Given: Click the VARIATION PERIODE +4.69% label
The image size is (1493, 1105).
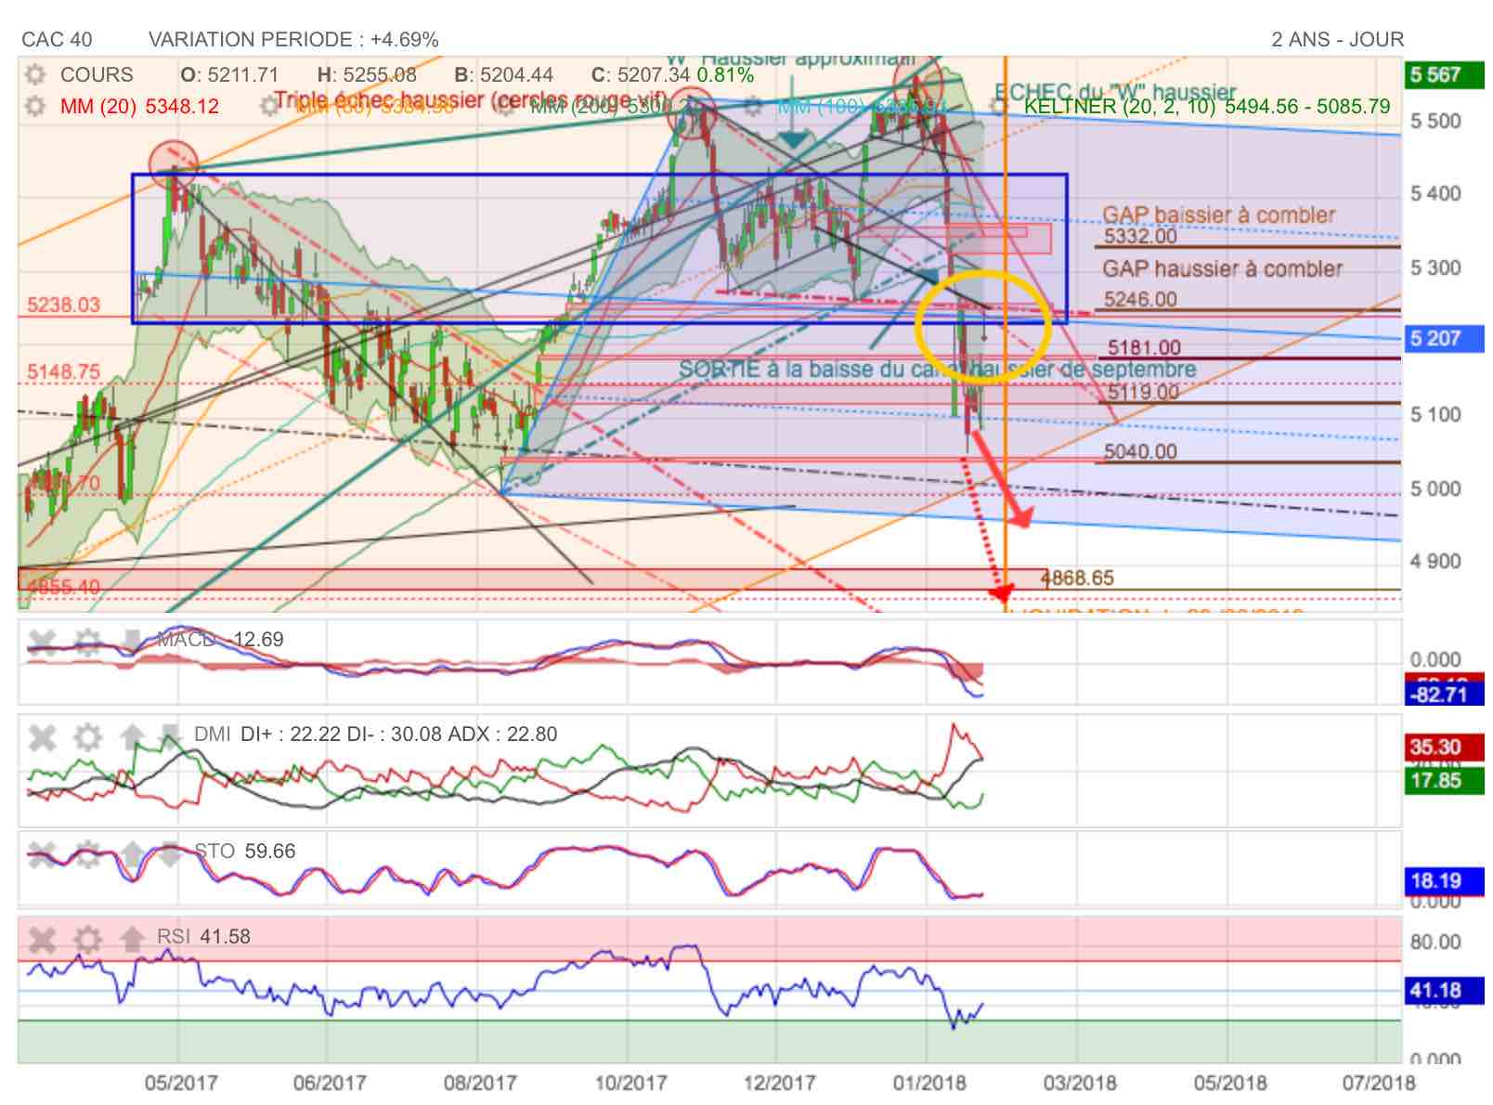Looking at the screenshot, I should point(293,39).
